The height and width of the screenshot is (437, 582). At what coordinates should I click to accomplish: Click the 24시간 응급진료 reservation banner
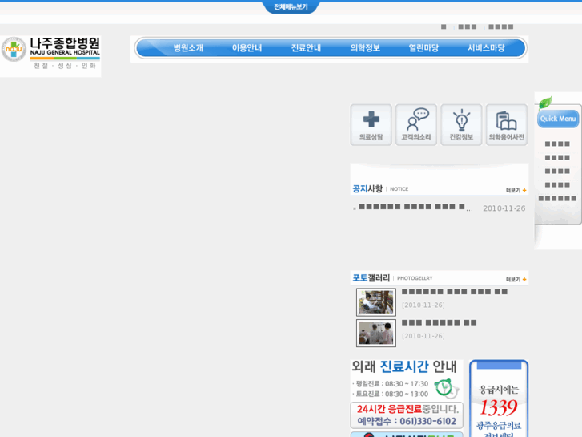coord(407,415)
